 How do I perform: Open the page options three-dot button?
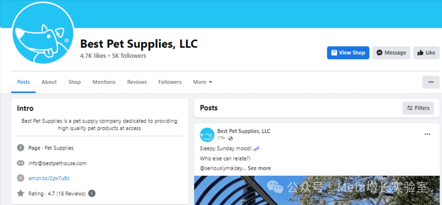tap(431, 82)
